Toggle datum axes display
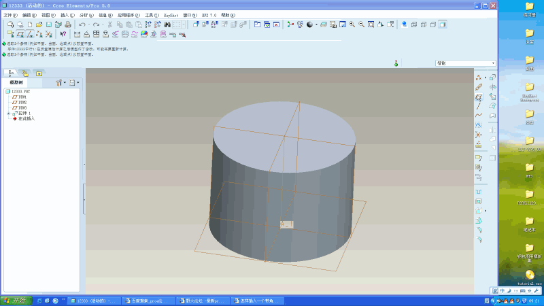The height and width of the screenshot is (306, 544). pos(30,34)
